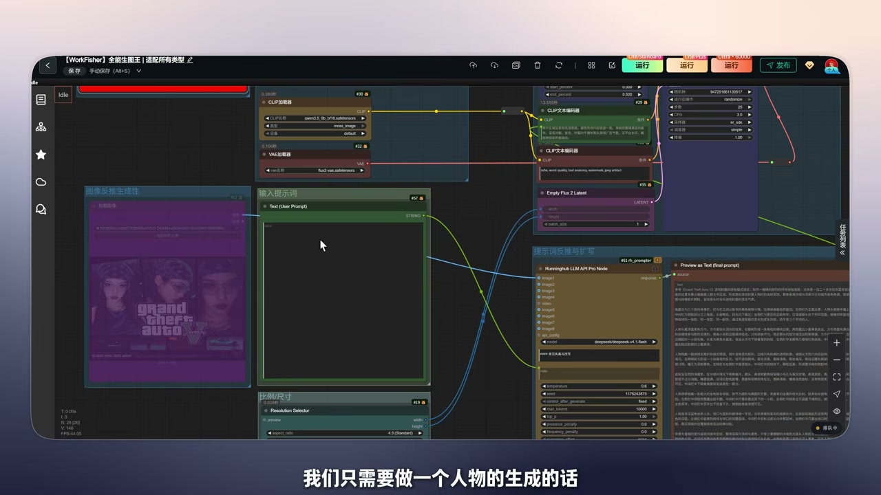881x495 pixels.
Task: Click the locate arrow canvas icon
Action: [837, 394]
